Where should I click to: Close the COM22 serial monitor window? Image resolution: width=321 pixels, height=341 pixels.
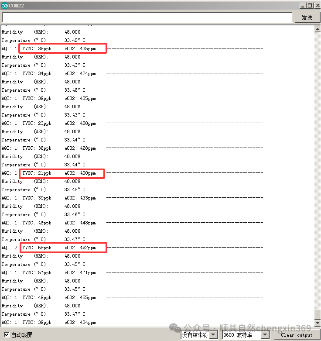pos(316,5)
